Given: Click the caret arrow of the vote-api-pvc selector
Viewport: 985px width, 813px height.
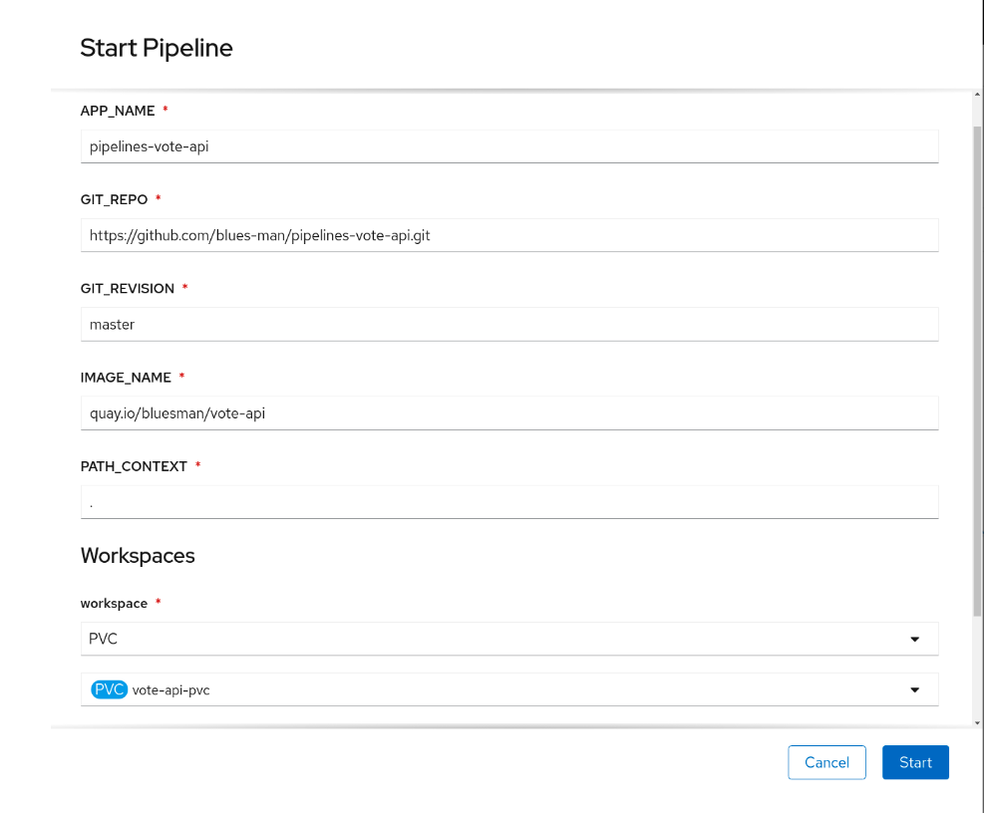Looking at the screenshot, I should click(914, 689).
